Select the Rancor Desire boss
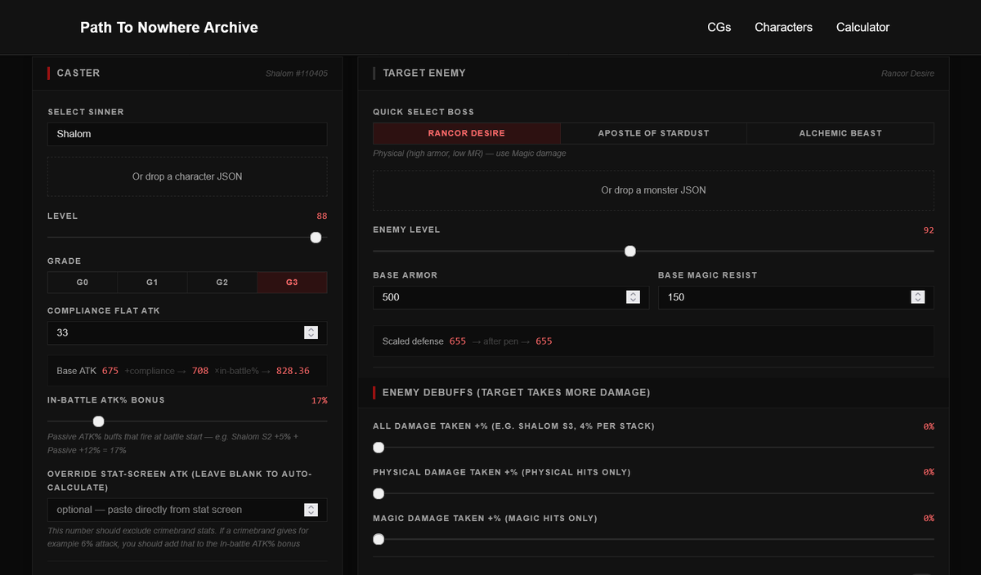The height and width of the screenshot is (575, 981). (467, 133)
